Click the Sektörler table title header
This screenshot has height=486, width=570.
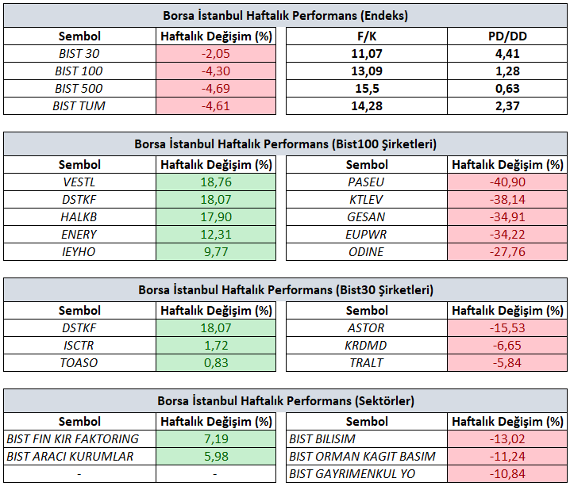coord(285,400)
